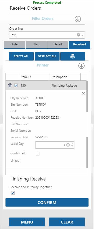Click the SELECT ALL button

tap(21, 56)
